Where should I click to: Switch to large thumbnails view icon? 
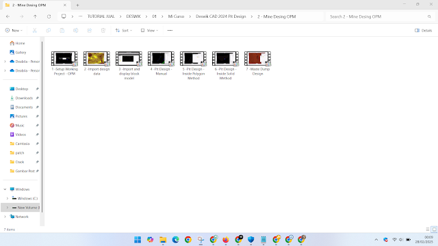pyautogui.click(x=434, y=230)
